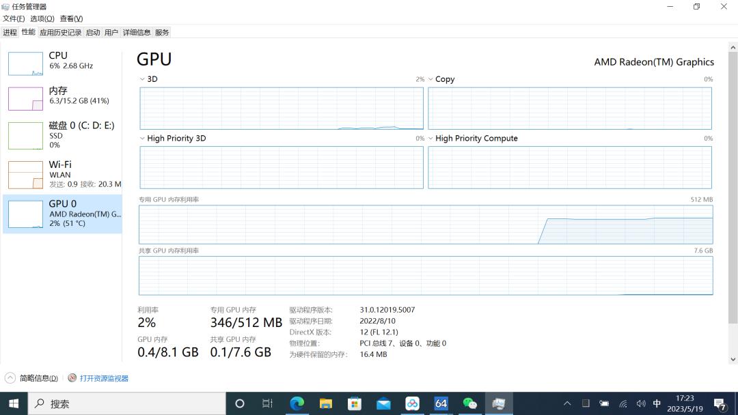Viewport: 738px width, 415px height.
Task: Open the High Priority Compute dropdown
Action: [x=430, y=138]
